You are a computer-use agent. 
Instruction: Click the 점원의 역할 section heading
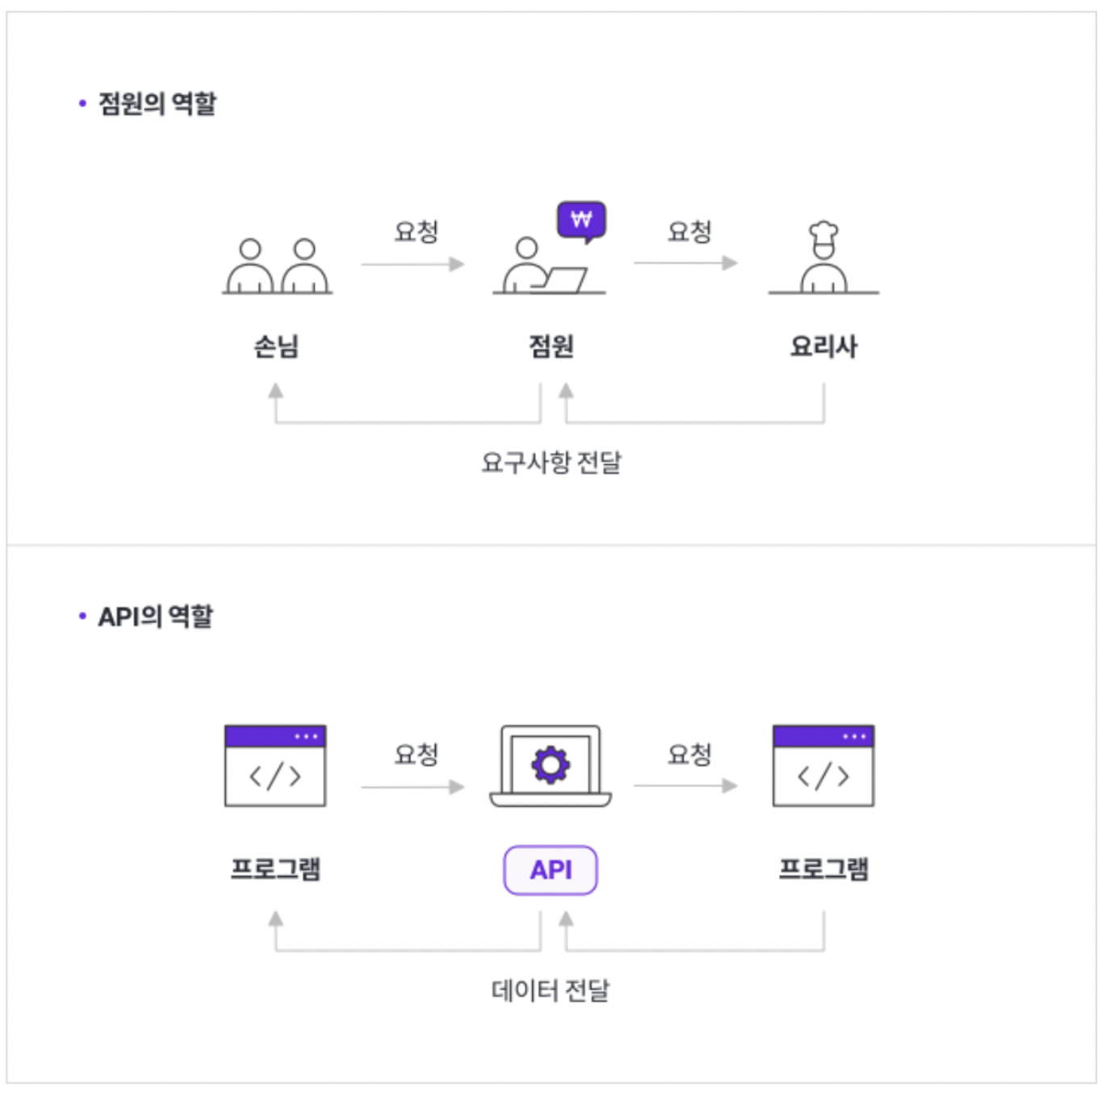click(x=157, y=103)
